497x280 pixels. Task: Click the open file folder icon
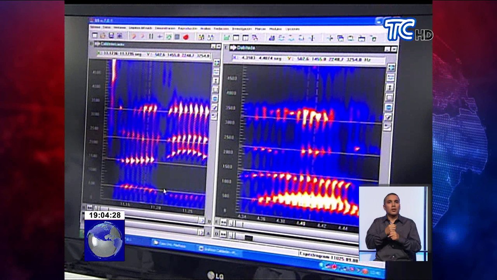click(x=103, y=36)
